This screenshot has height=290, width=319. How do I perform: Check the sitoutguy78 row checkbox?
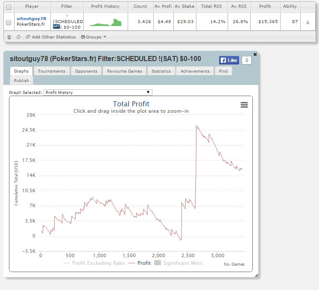point(9,23)
